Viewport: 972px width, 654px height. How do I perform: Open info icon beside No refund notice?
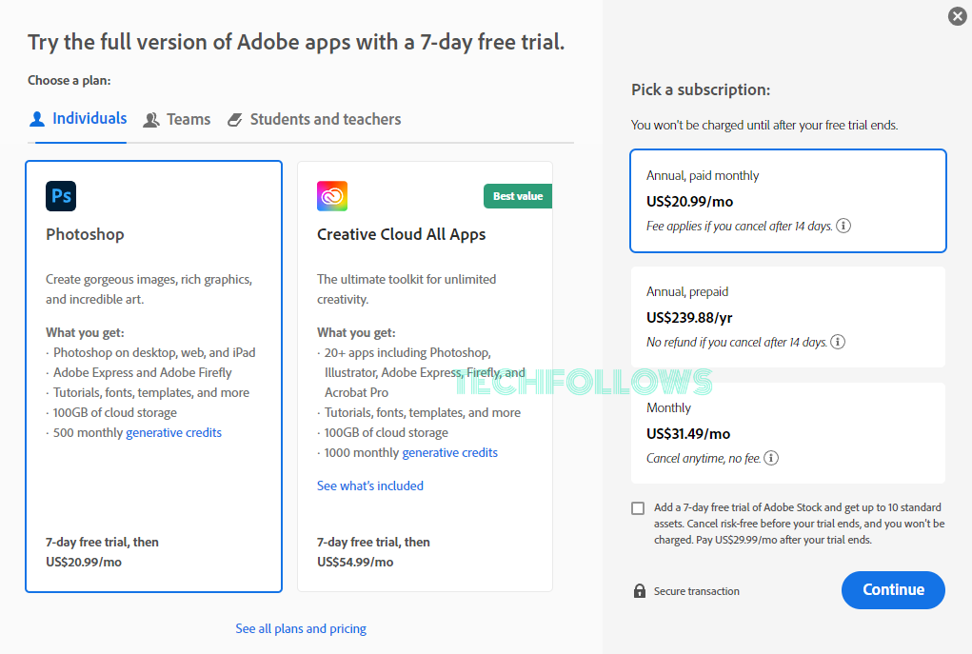coord(838,342)
